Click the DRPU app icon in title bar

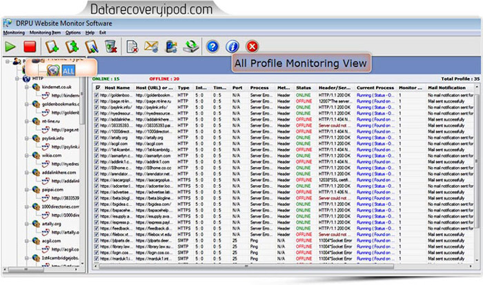(x=8, y=23)
